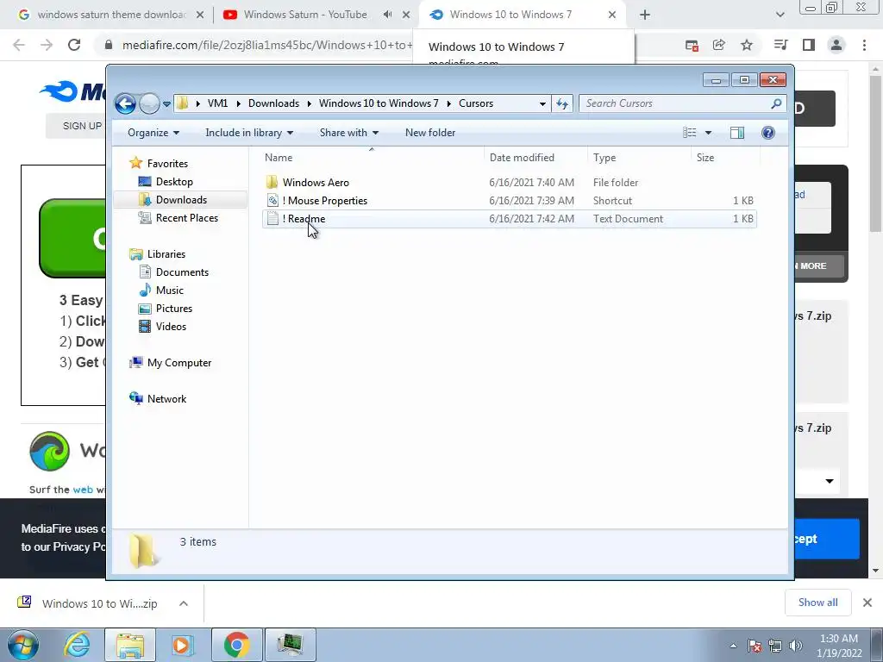The width and height of the screenshot is (883, 662).
Task: Toggle the preview pane button
Action: pyautogui.click(x=737, y=133)
